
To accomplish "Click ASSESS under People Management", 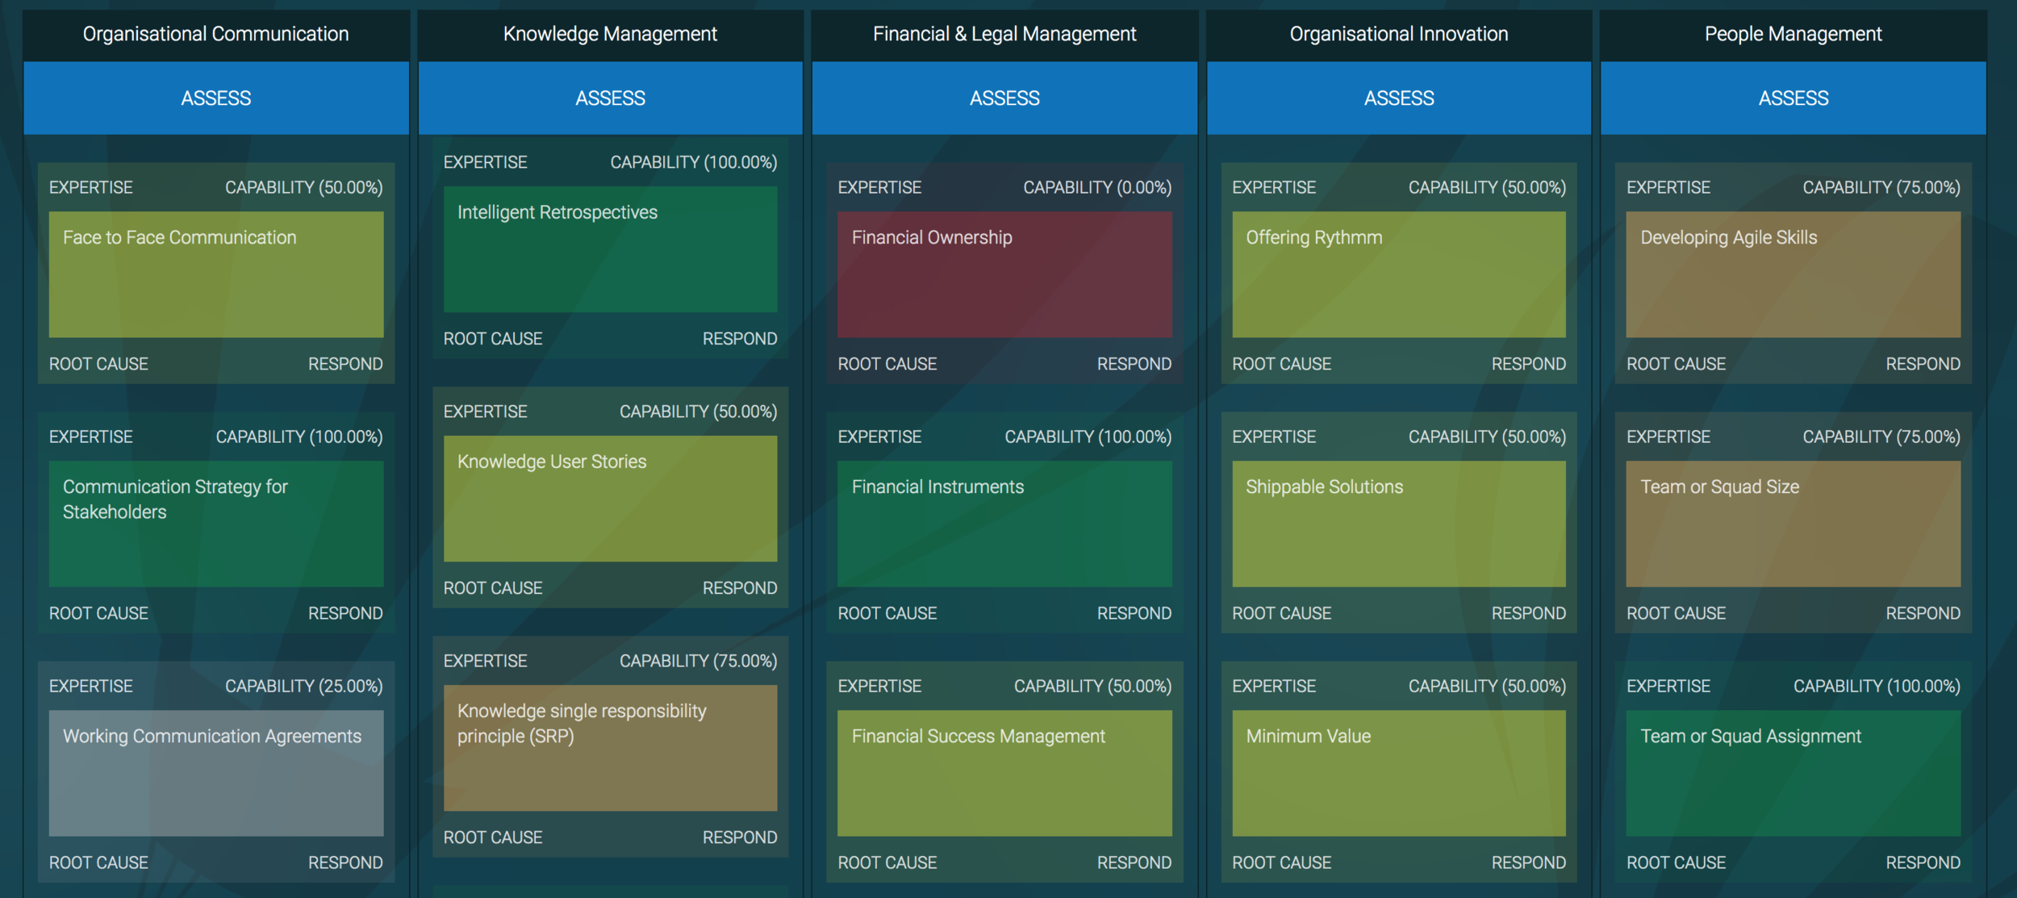I will tap(1794, 98).
